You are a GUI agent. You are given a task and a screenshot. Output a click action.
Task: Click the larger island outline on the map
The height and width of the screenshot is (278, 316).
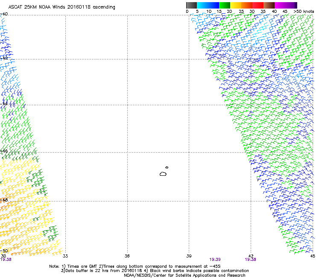pyautogui.click(x=163, y=174)
